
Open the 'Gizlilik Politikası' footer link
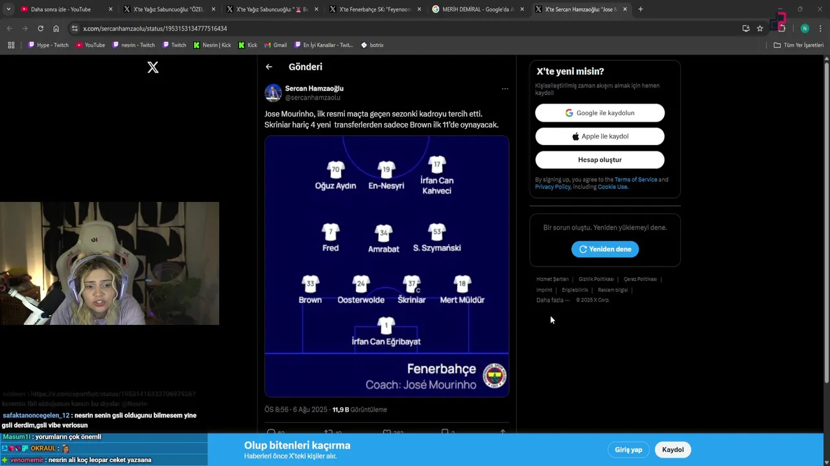pos(596,279)
